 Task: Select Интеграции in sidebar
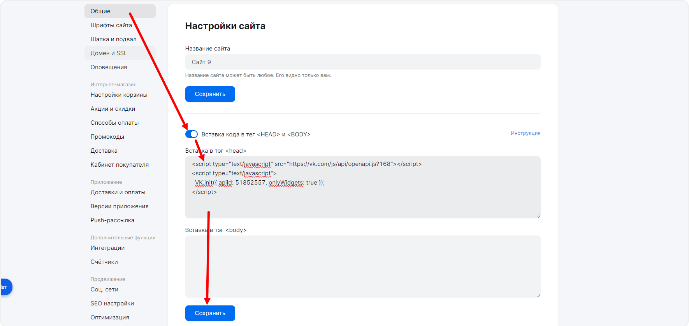[107, 248]
